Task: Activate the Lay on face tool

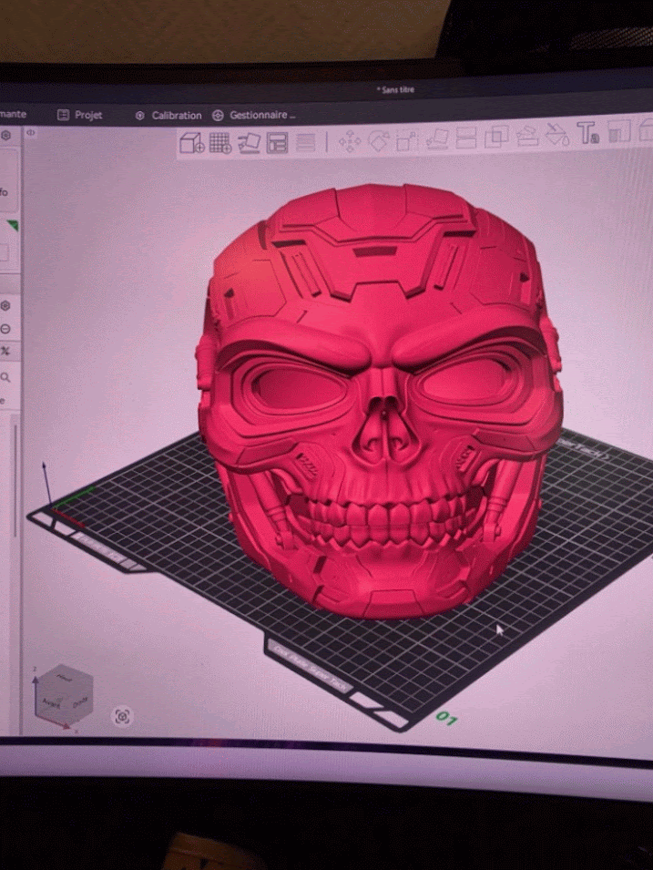Action: (x=436, y=138)
